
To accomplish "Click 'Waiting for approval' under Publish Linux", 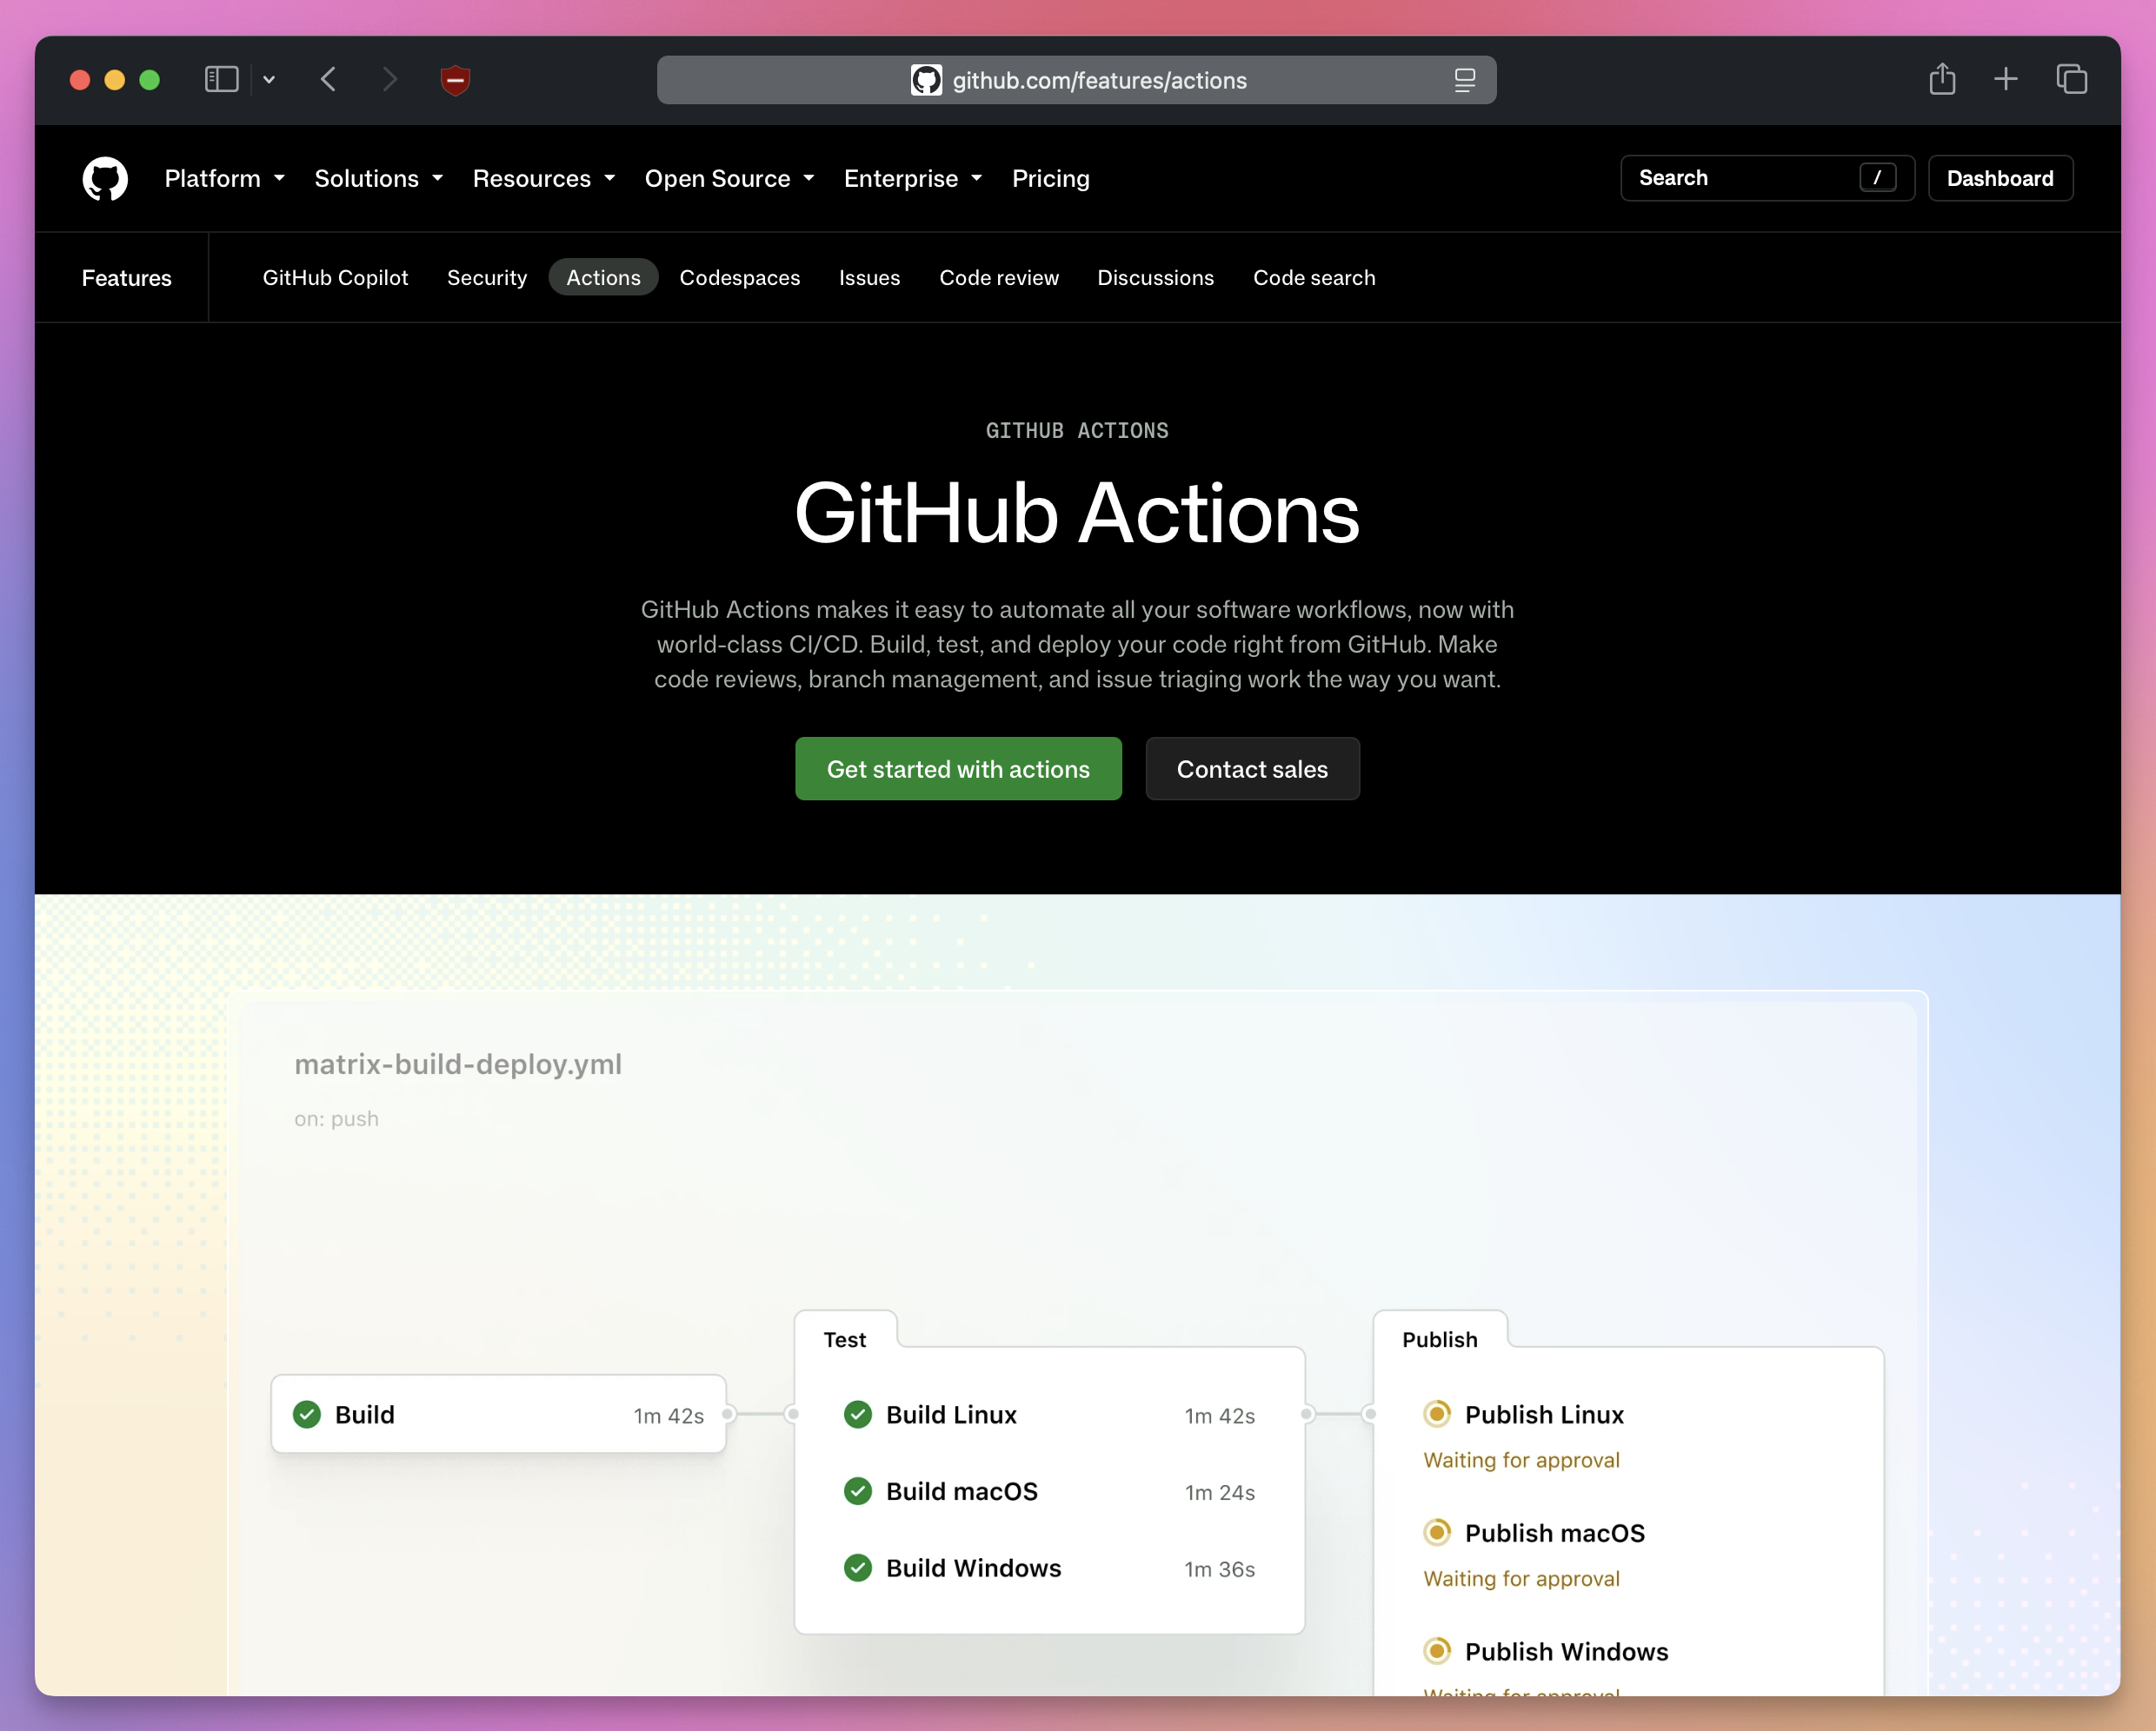I will pyautogui.click(x=1521, y=1460).
